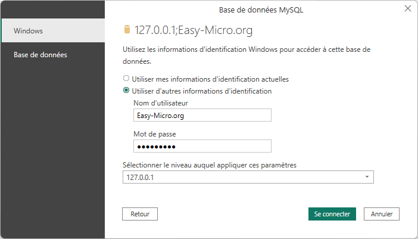Click the yellow database icon beside server name
Image resolution: width=418 pixels, height=239 pixels.
click(126, 30)
